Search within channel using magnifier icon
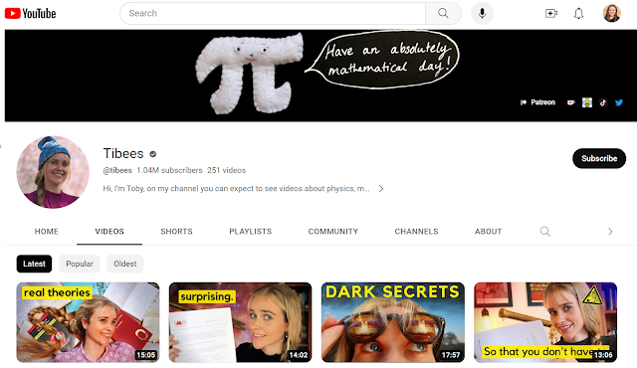This screenshot has width=637, height=368. tap(544, 232)
